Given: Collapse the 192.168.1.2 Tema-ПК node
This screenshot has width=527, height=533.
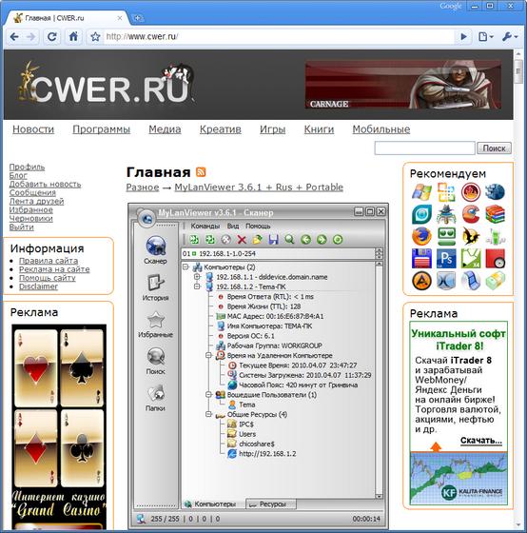Looking at the screenshot, I should [x=198, y=286].
